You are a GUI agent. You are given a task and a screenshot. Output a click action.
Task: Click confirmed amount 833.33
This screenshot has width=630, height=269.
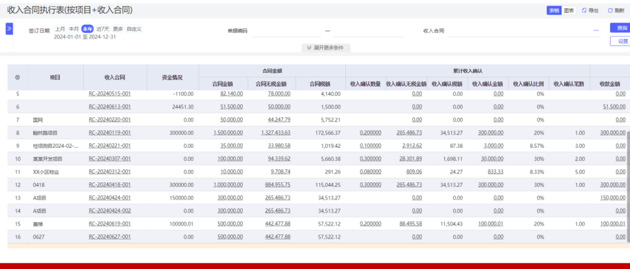click(x=495, y=172)
